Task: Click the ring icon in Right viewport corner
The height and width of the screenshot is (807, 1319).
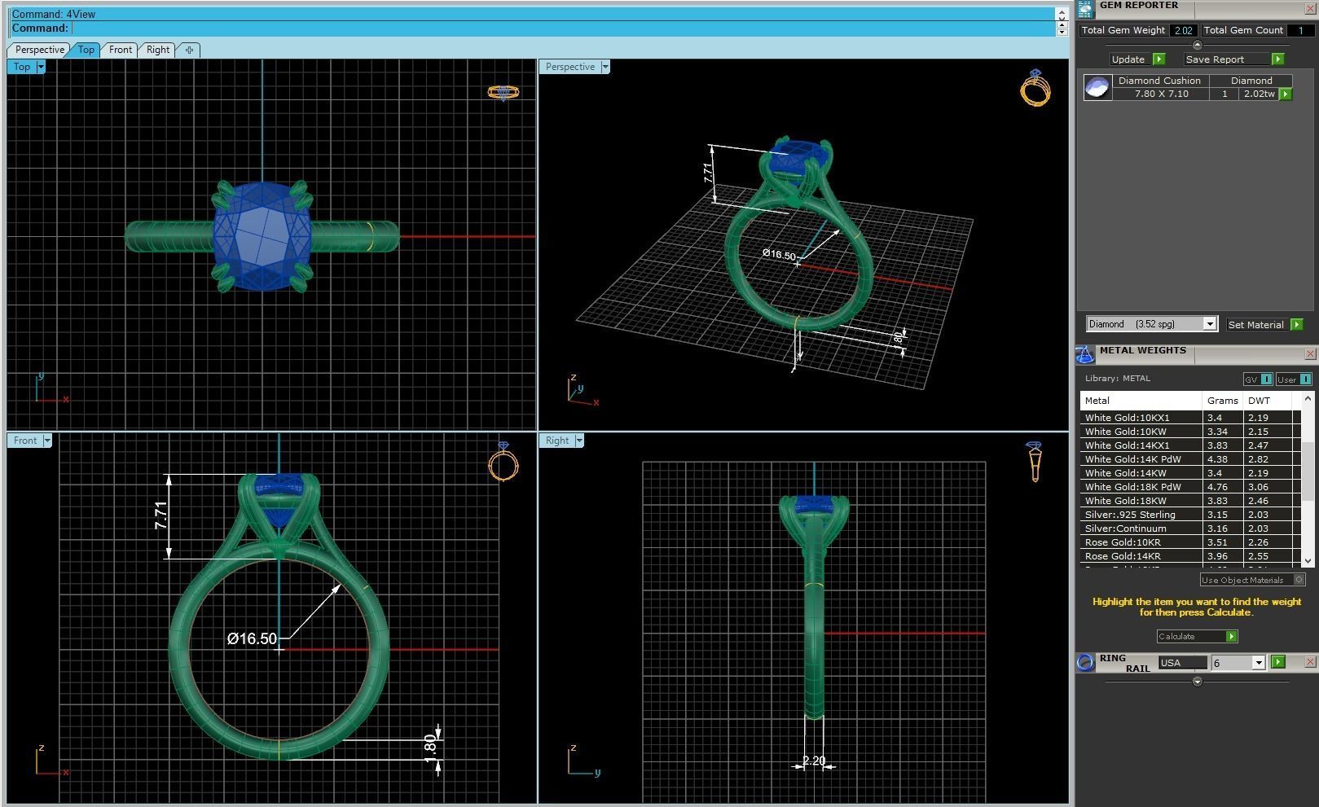Action: pos(1034,462)
